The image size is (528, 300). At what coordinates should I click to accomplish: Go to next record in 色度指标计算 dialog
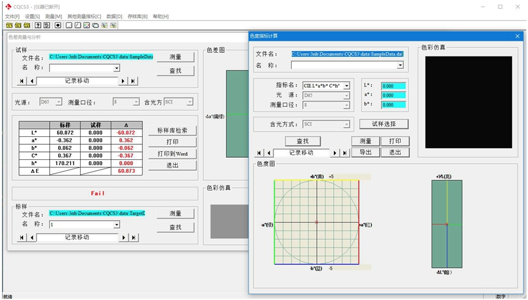point(335,153)
